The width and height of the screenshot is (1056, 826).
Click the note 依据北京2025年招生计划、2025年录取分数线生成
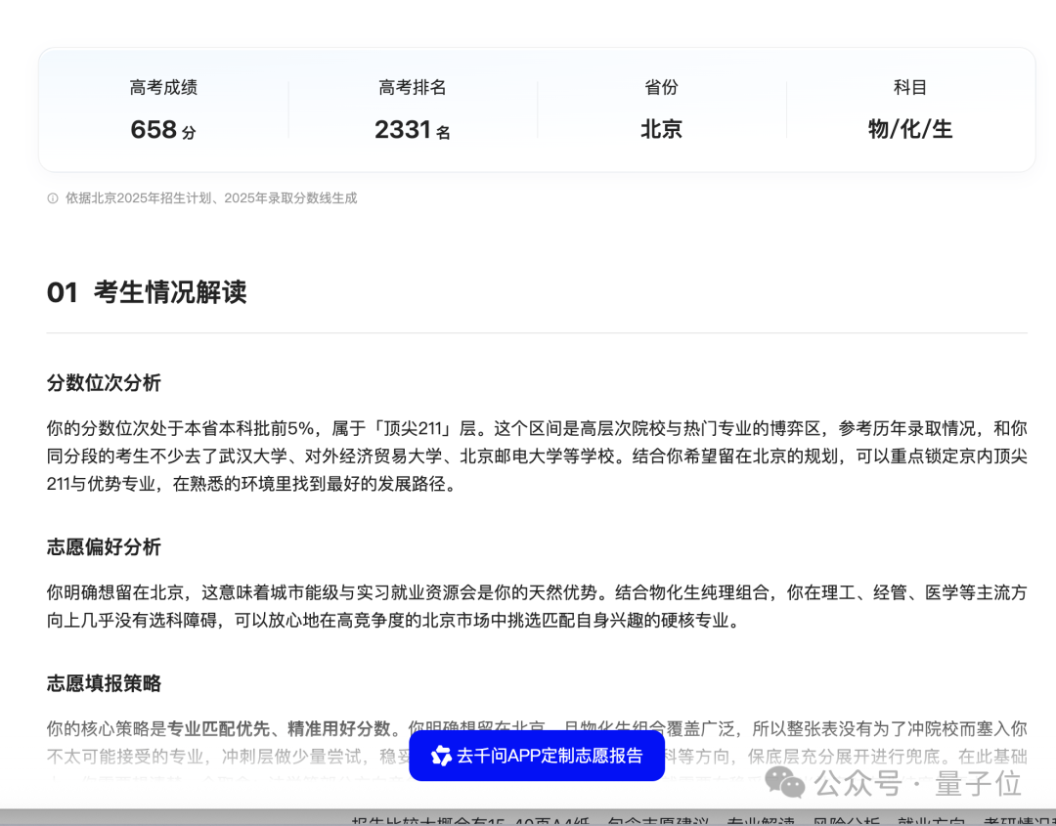(x=211, y=198)
